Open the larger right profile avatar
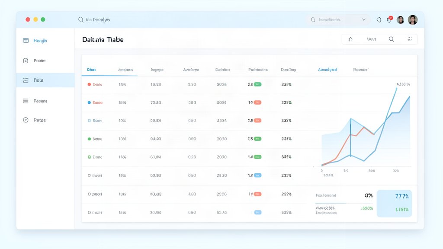 pyautogui.click(x=412, y=20)
